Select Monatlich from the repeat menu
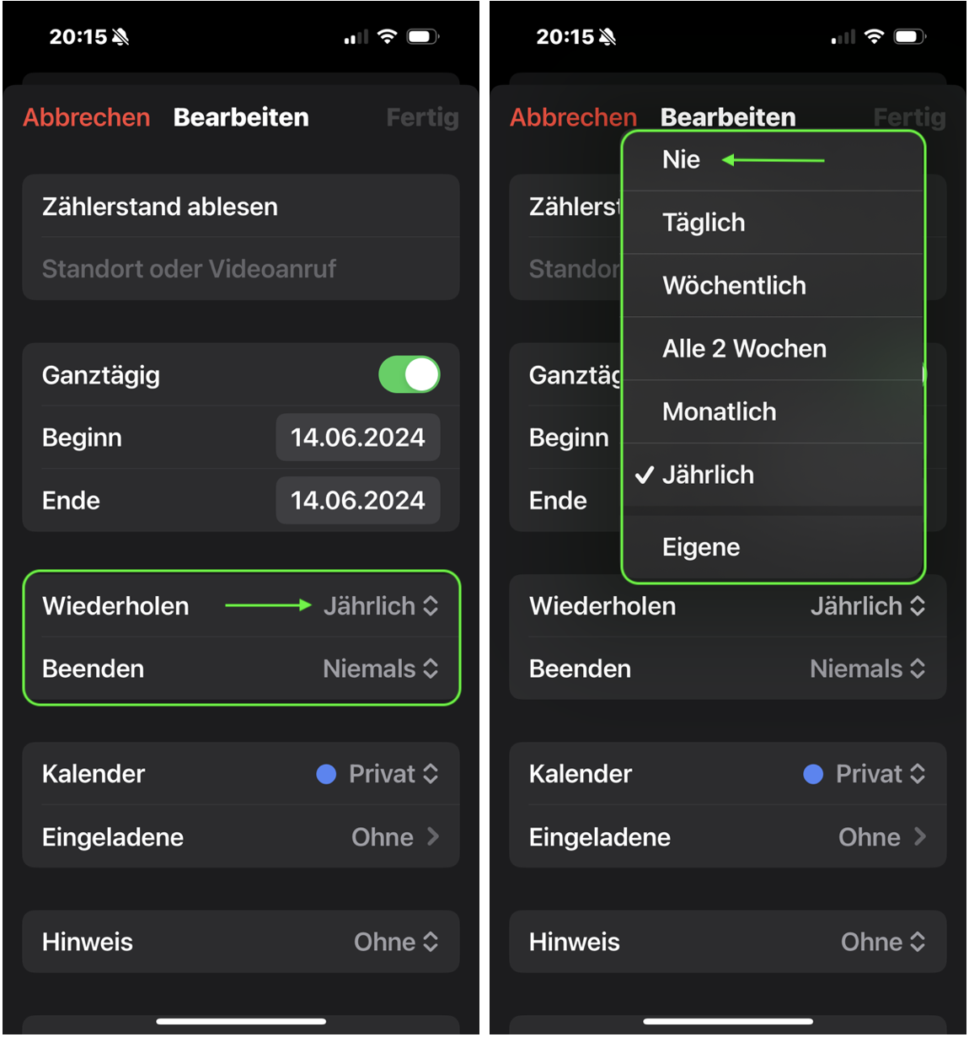The height and width of the screenshot is (1037, 969). pyautogui.click(x=719, y=412)
